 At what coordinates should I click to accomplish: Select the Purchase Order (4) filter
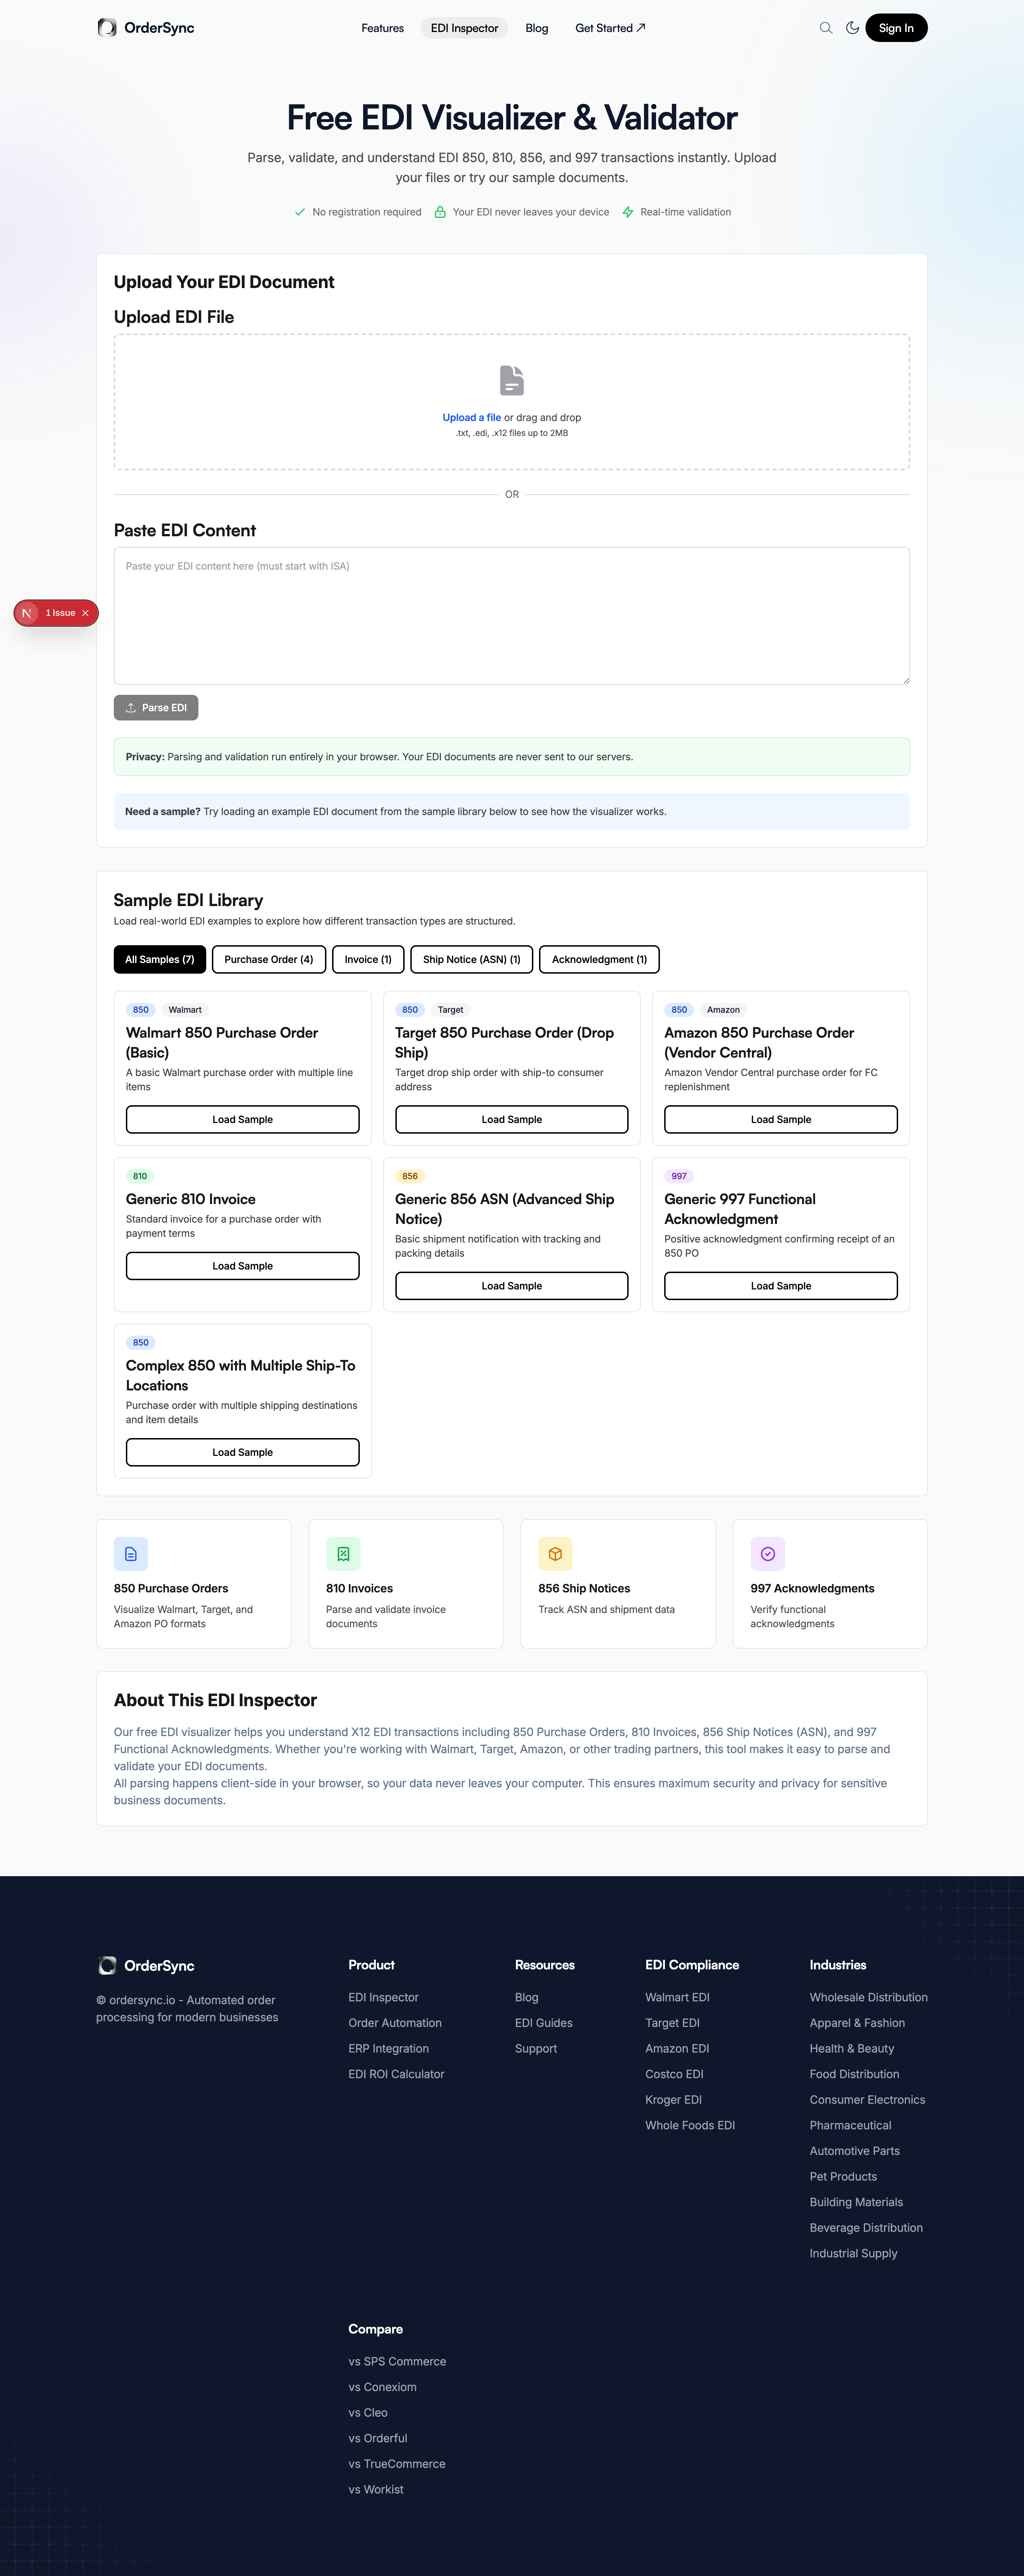[269, 960]
